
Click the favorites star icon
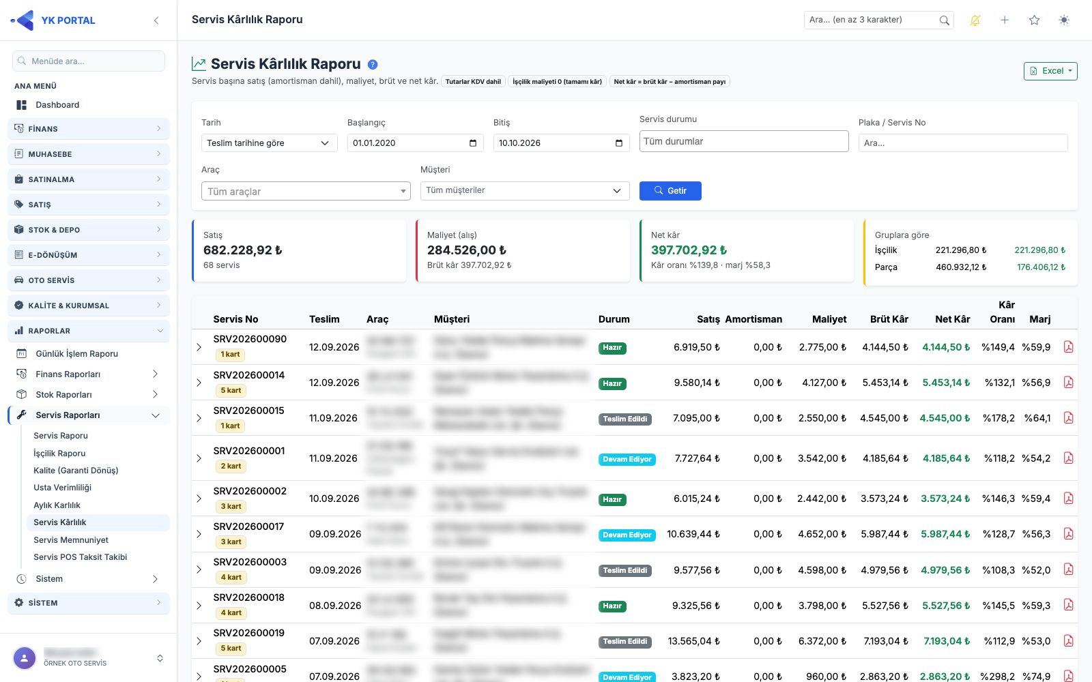click(x=1035, y=20)
